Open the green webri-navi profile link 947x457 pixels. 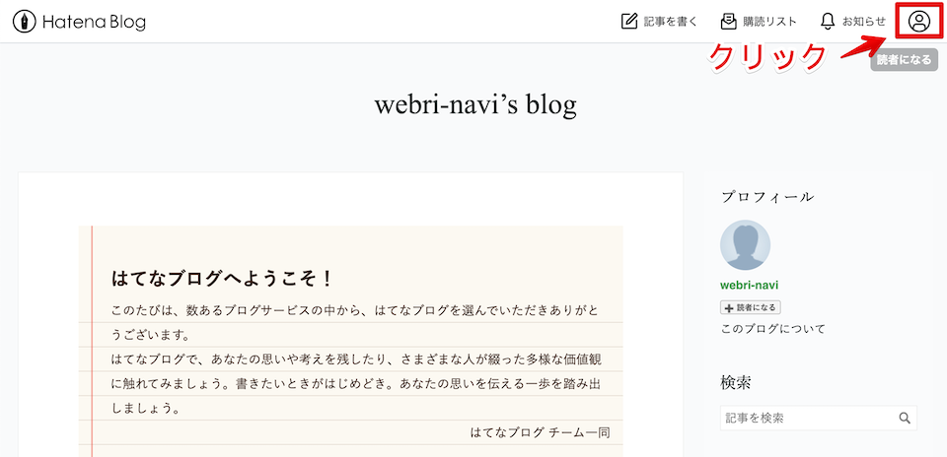pos(750,285)
